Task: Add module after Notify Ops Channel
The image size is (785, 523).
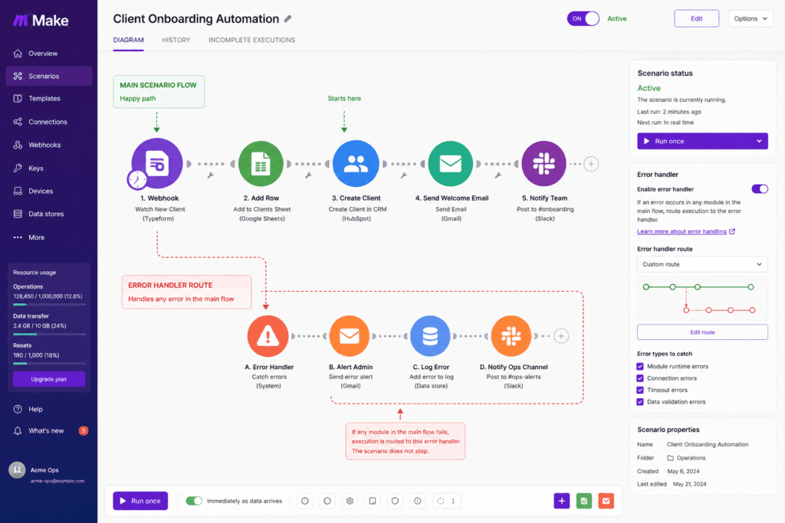Action: point(561,336)
